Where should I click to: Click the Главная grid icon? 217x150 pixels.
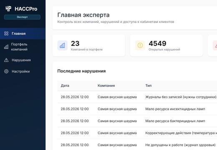click(6, 33)
